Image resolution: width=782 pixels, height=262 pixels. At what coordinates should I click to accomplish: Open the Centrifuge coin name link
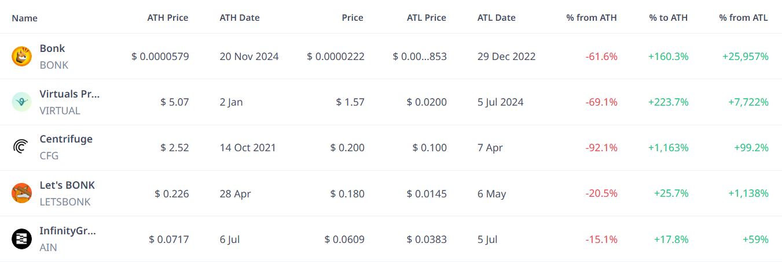(x=66, y=139)
